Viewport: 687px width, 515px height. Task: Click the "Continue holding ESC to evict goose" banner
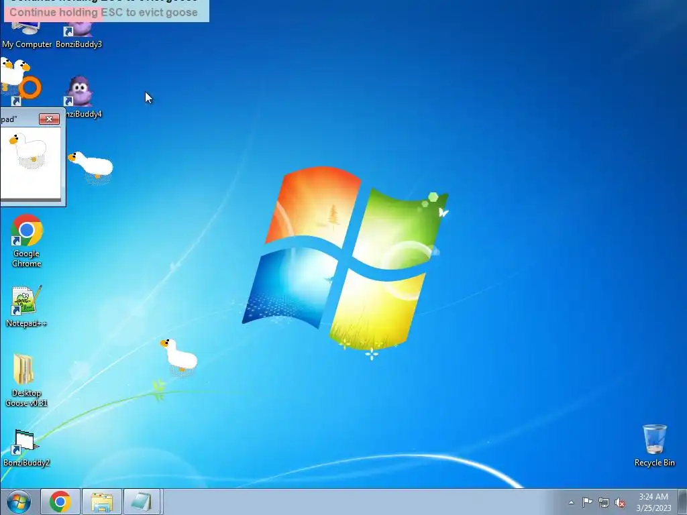[x=105, y=11]
